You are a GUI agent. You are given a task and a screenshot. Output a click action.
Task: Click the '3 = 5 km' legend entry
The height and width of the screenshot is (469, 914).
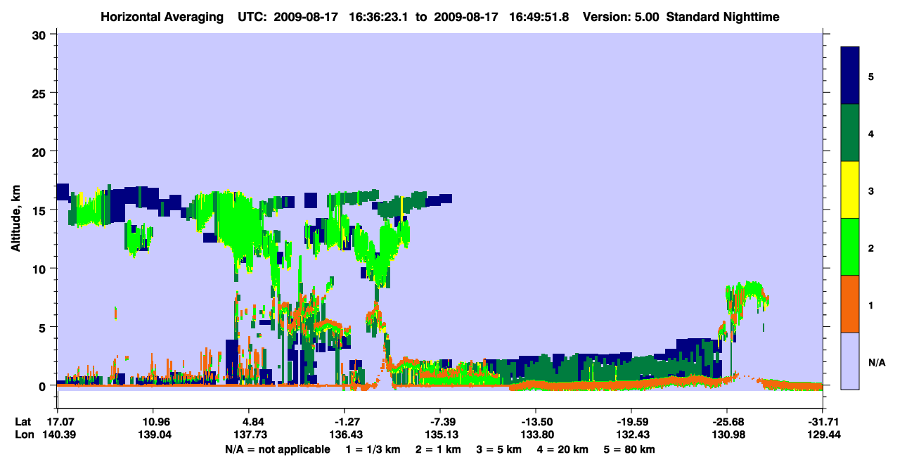click(498, 449)
